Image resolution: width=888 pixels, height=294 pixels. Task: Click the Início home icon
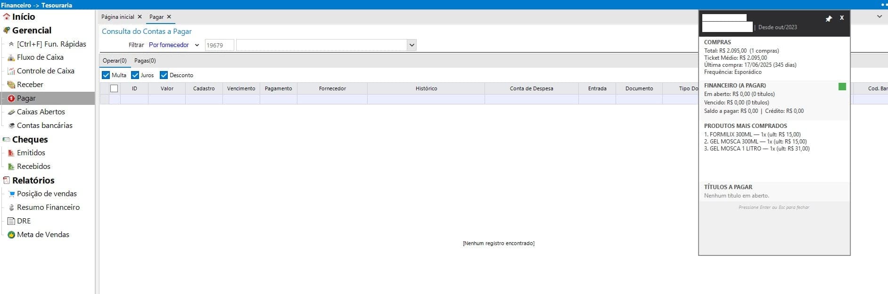click(x=7, y=16)
